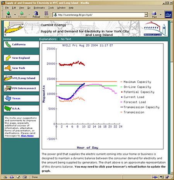Open the View menu
Screen dimensions: 174x180
pyautogui.click(x=22, y=8)
